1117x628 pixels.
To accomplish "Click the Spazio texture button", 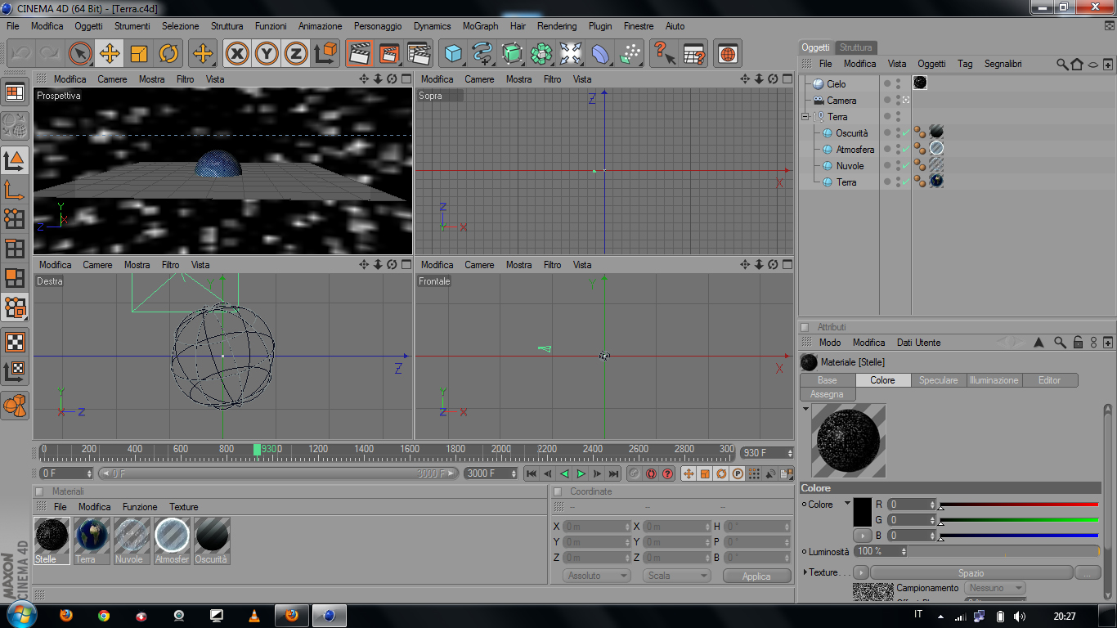I will tap(971, 572).
